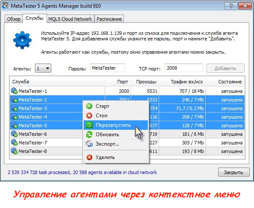The height and width of the screenshot is (208, 254).
Task: Click traffic value 128 / 7 Mb
Action: tap(193, 125)
